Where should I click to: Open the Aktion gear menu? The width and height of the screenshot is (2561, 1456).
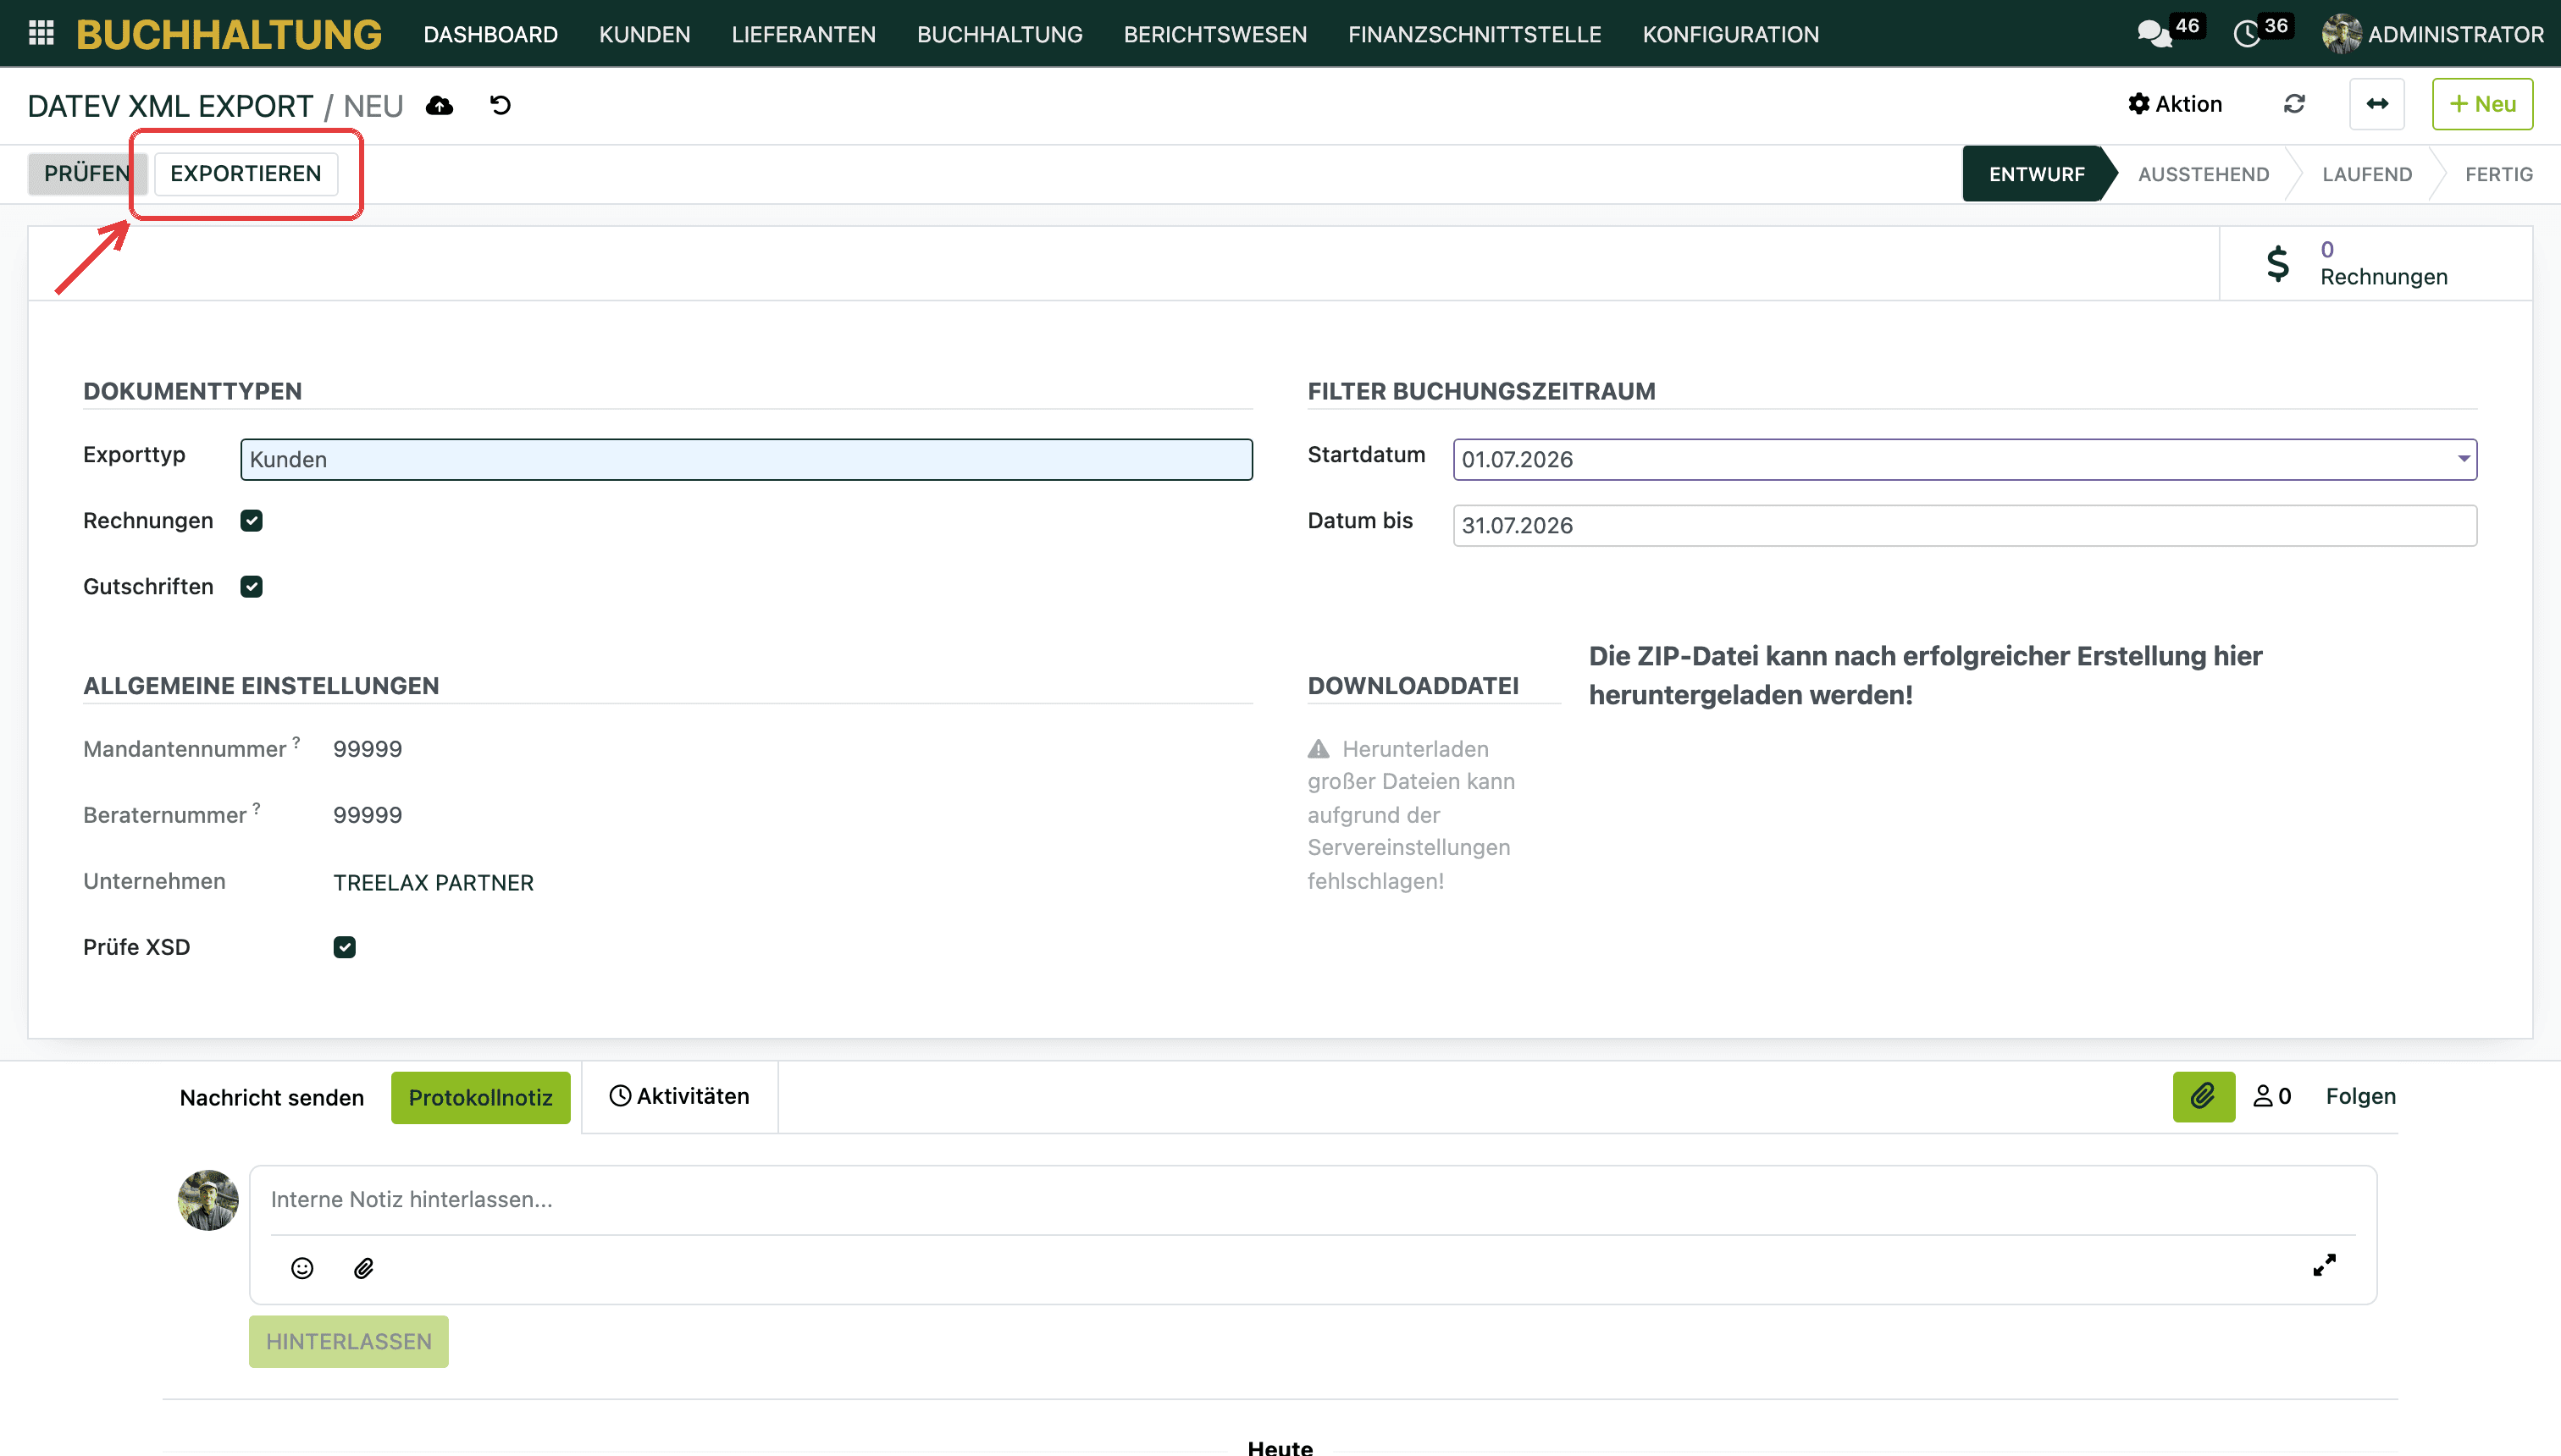point(2175,104)
